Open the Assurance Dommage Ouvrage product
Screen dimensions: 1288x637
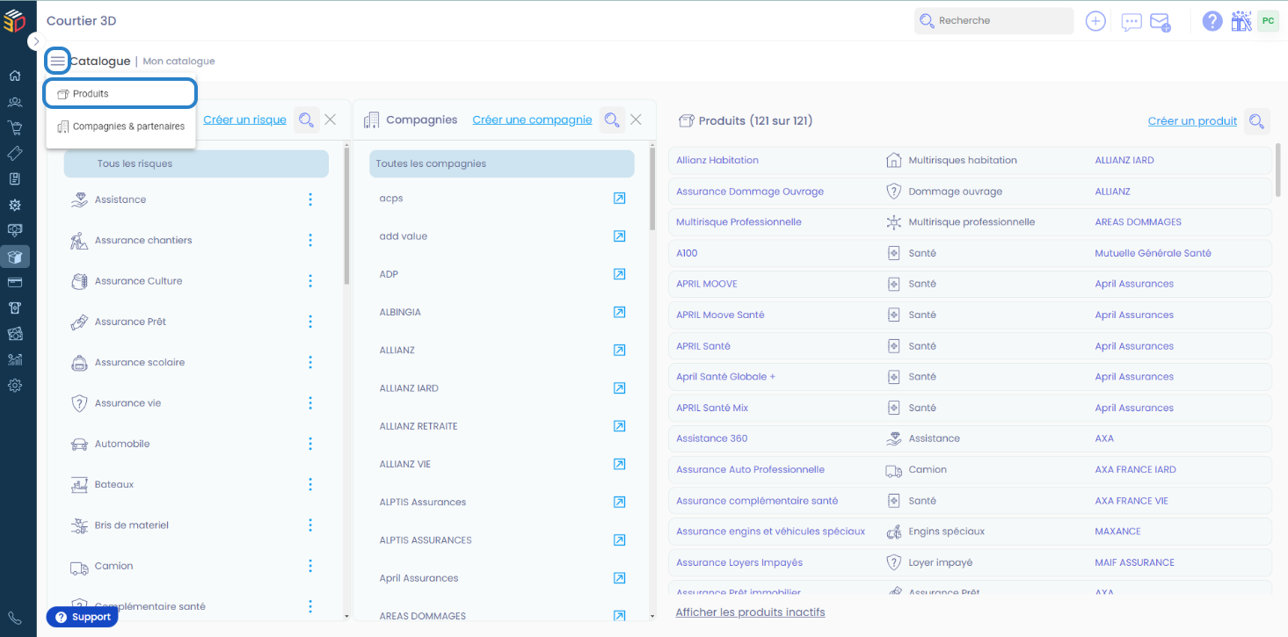pos(750,191)
